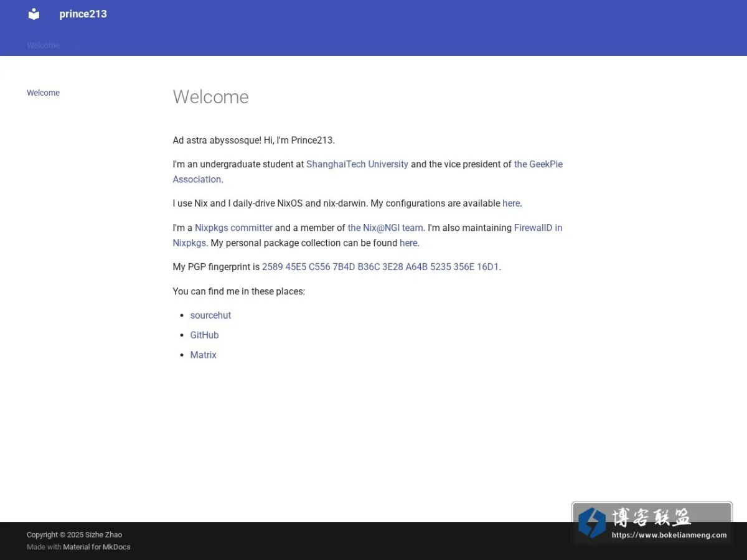Open the 'here' link for Nix configurations

(x=511, y=203)
